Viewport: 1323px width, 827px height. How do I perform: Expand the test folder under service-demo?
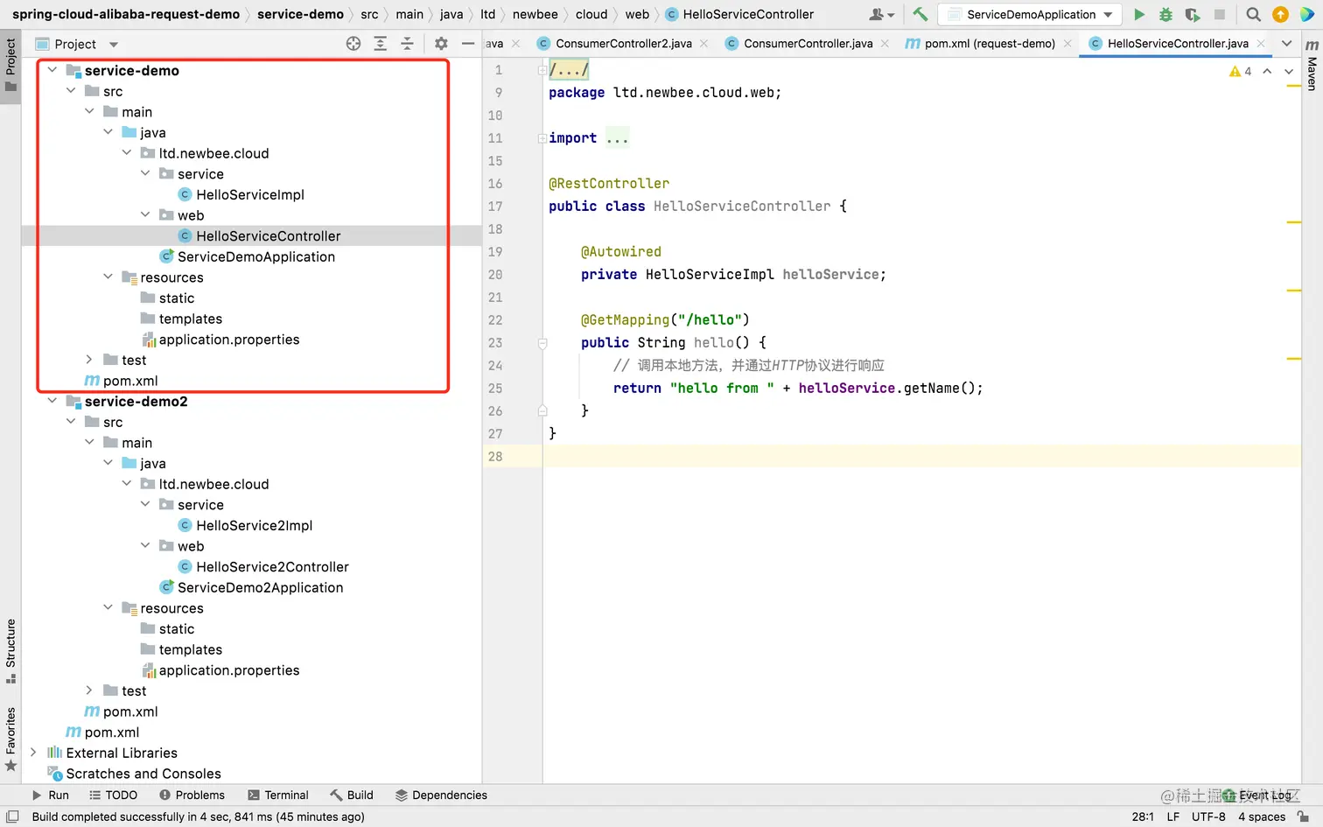coord(88,359)
